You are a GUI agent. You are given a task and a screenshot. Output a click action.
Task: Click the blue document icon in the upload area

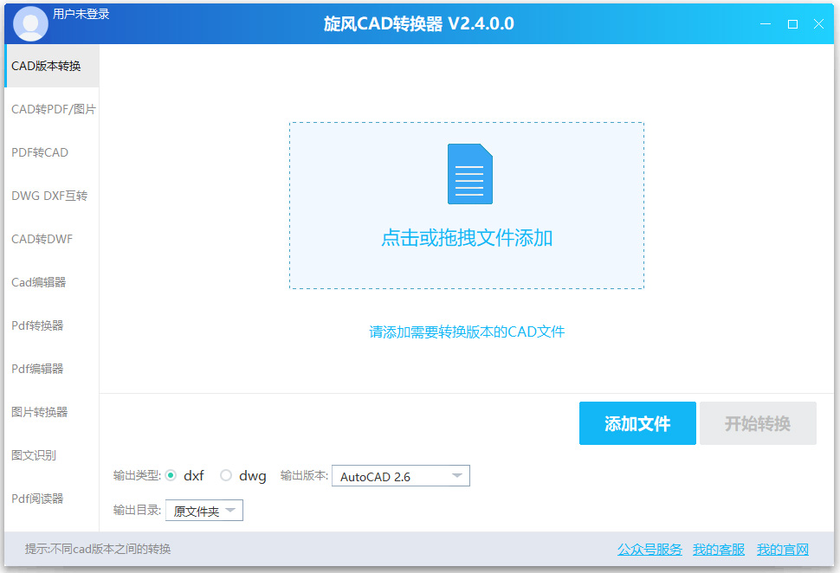468,177
